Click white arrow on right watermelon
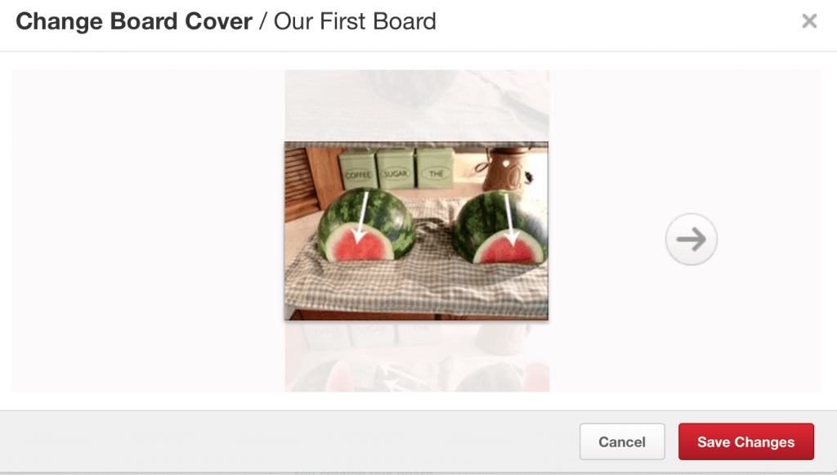Image resolution: width=837 pixels, height=475 pixels. tap(509, 219)
